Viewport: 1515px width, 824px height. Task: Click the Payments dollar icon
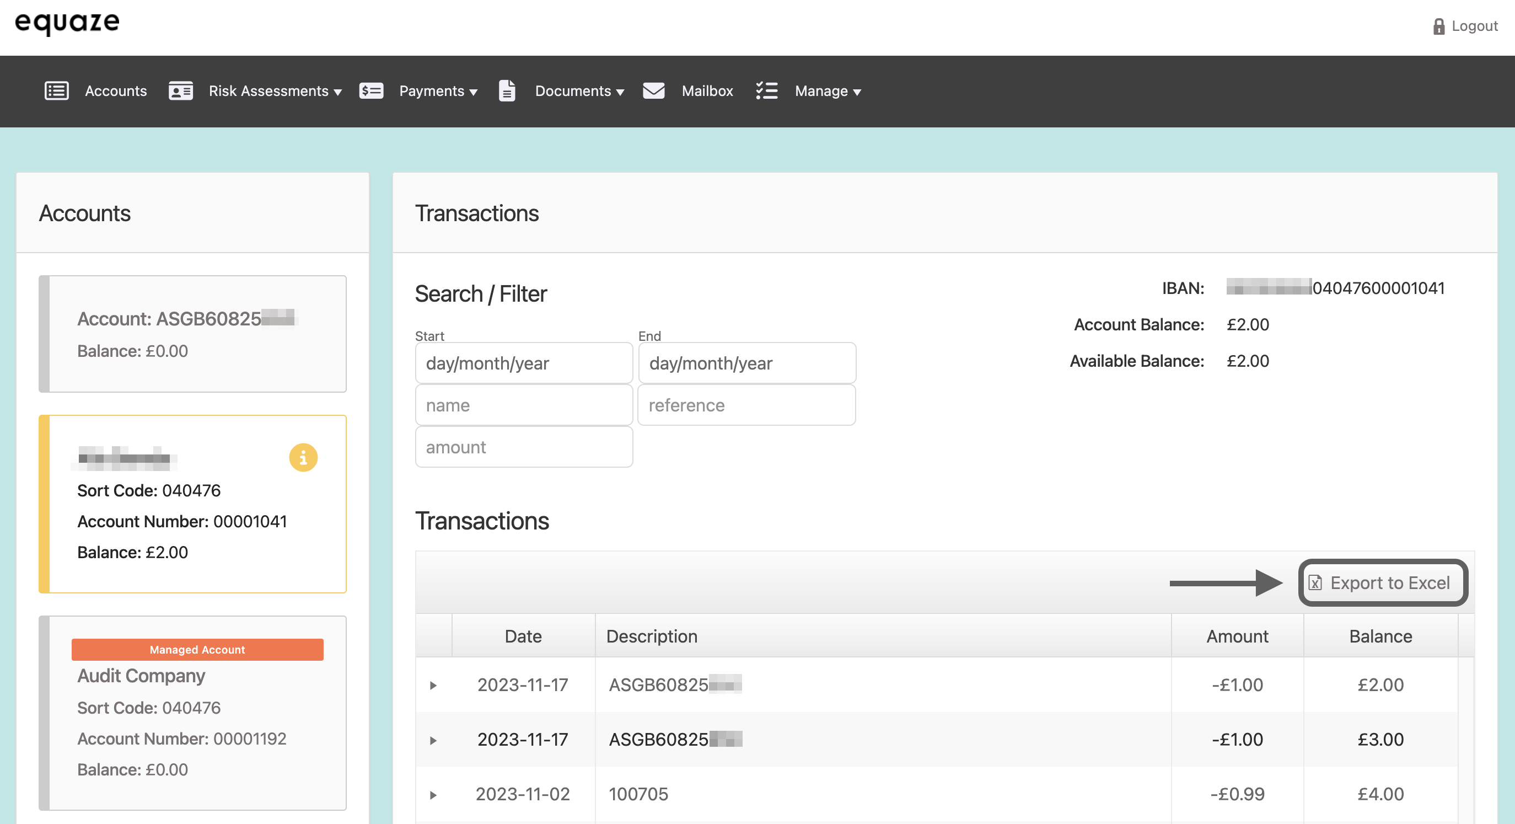point(371,90)
